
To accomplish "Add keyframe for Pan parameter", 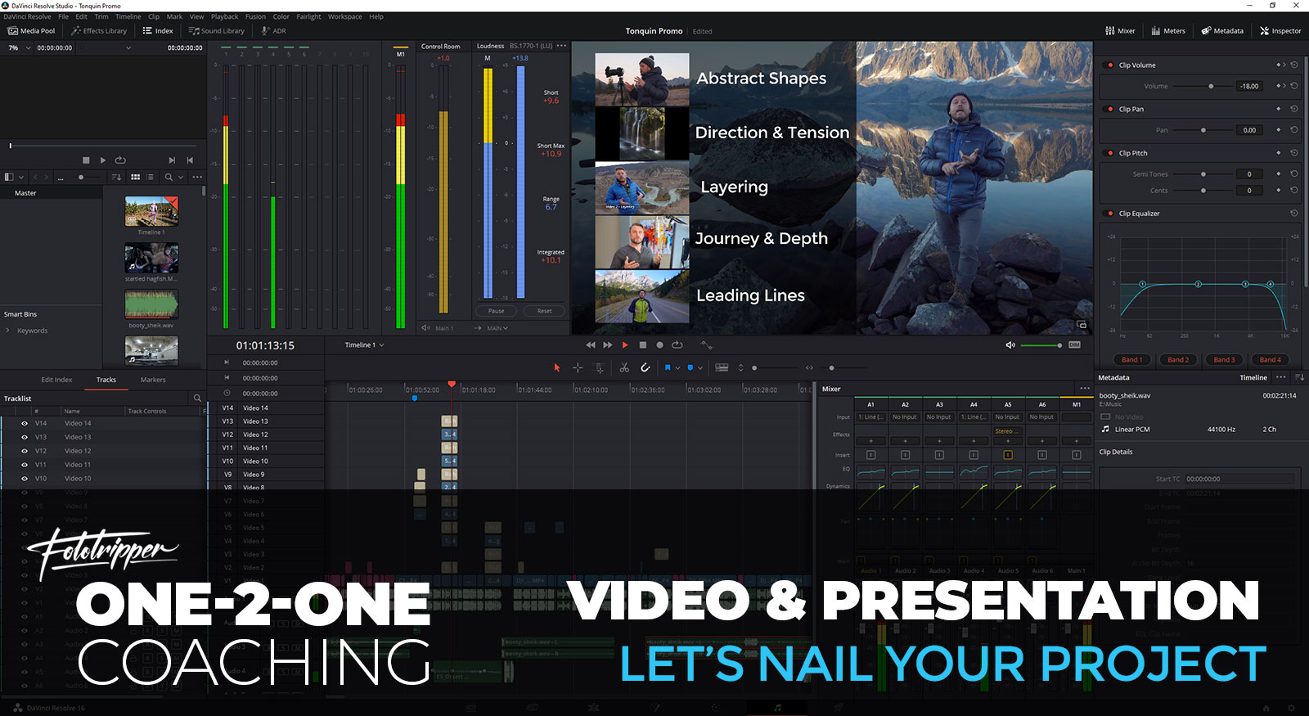I will point(1279,130).
